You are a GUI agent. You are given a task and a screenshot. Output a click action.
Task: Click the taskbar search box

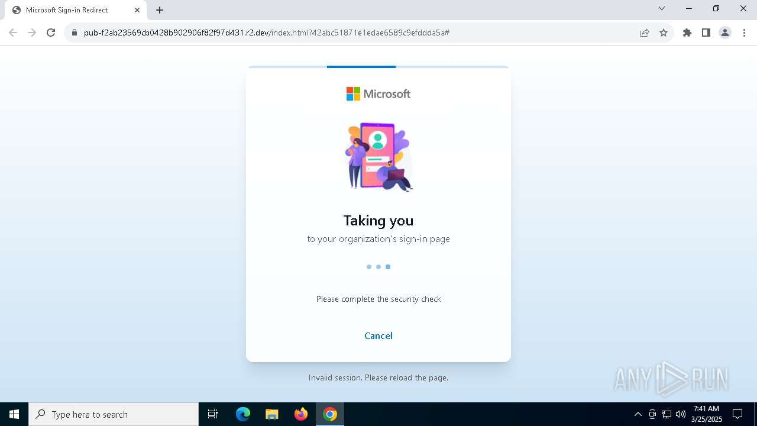tap(114, 414)
